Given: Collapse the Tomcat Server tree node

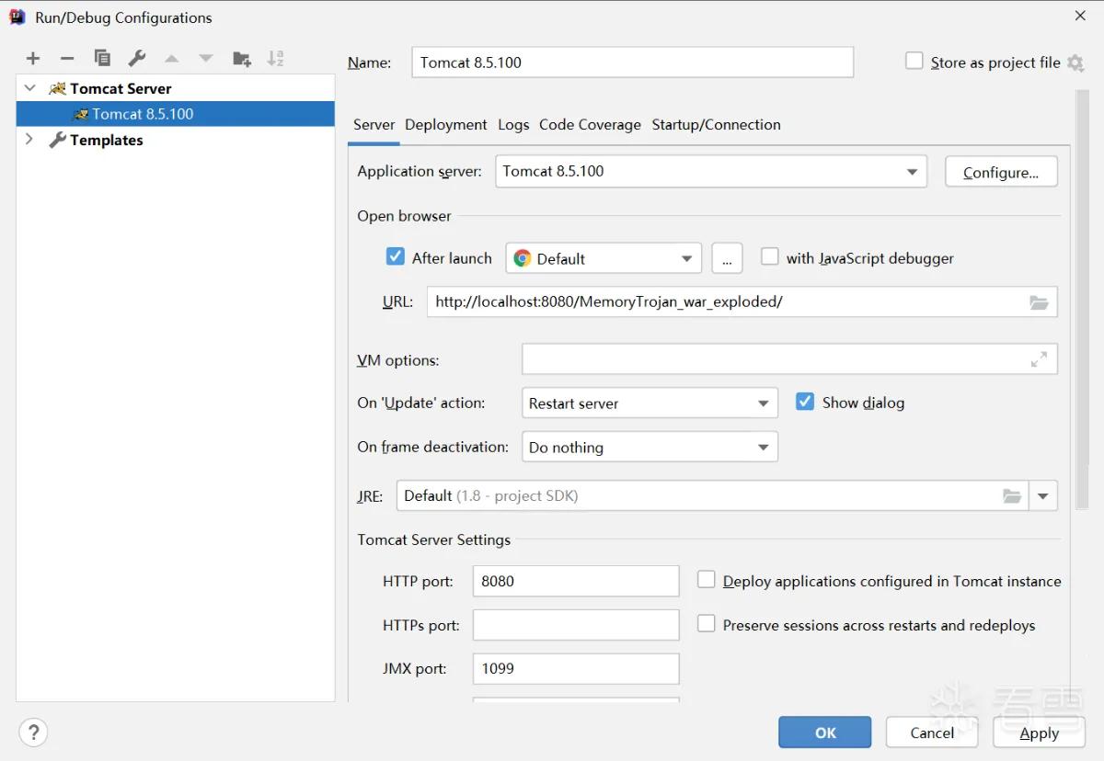Looking at the screenshot, I should click(x=29, y=88).
